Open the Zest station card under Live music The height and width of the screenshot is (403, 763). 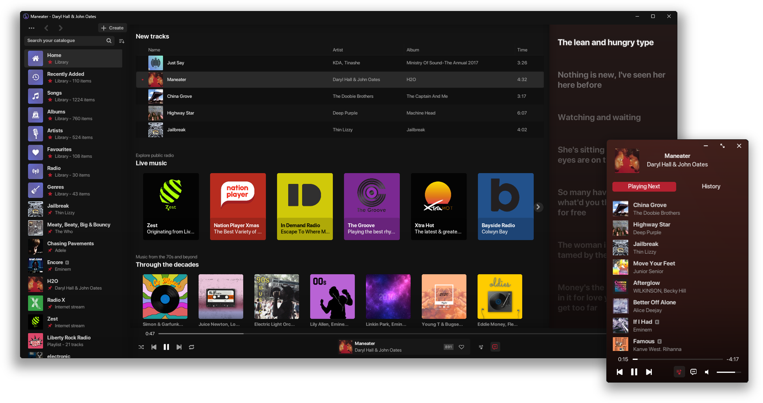171,206
